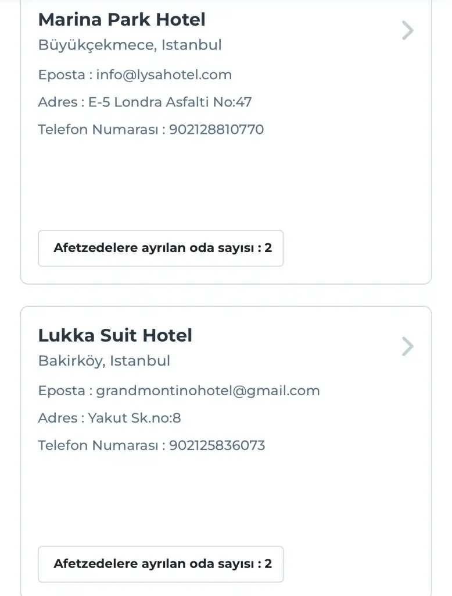This screenshot has width=452, height=596.
Task: Click the gap between the two hotel cards
Action: click(x=226, y=295)
